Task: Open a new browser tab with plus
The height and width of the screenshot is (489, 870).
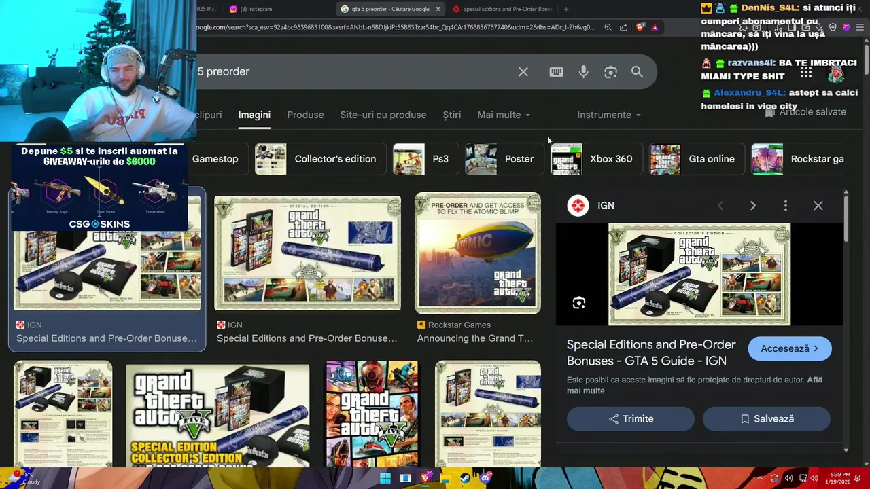Action: (566, 9)
